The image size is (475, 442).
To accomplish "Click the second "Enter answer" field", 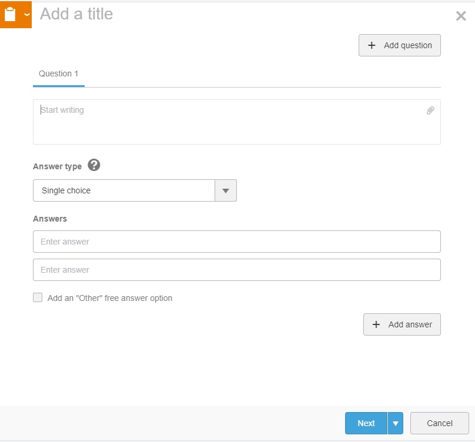I will (x=237, y=270).
